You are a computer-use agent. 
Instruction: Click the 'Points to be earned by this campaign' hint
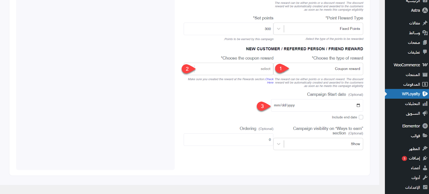coord(249,39)
